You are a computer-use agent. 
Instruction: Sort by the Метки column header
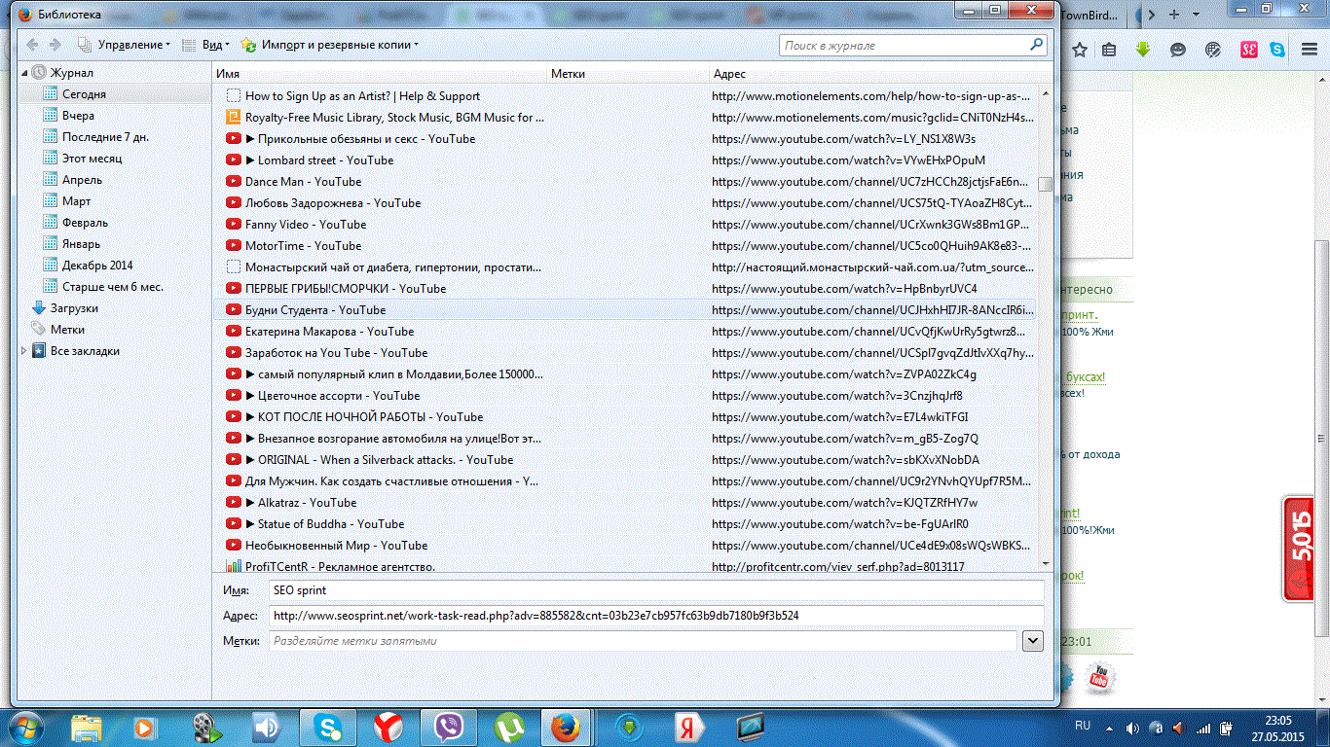[x=628, y=74]
